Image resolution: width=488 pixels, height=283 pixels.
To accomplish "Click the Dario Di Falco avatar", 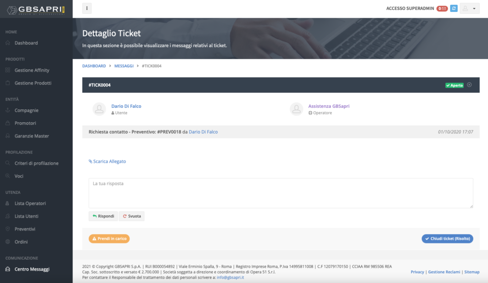I will tap(99, 109).
